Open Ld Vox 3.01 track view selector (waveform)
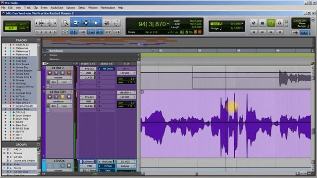The height and width of the screenshot is (178, 317). [59, 101]
